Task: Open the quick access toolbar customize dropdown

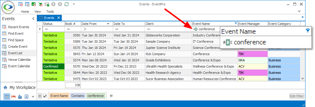Action: 74,4
